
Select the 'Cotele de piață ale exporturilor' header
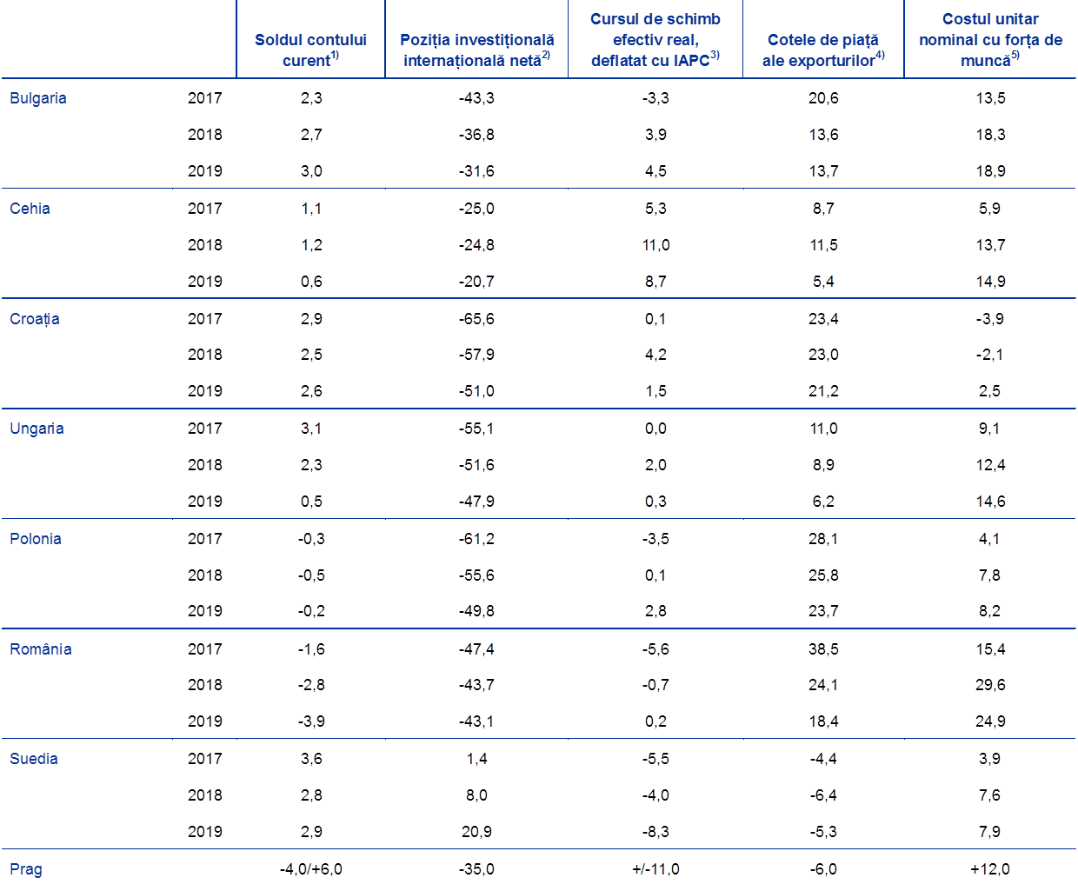[x=823, y=50]
